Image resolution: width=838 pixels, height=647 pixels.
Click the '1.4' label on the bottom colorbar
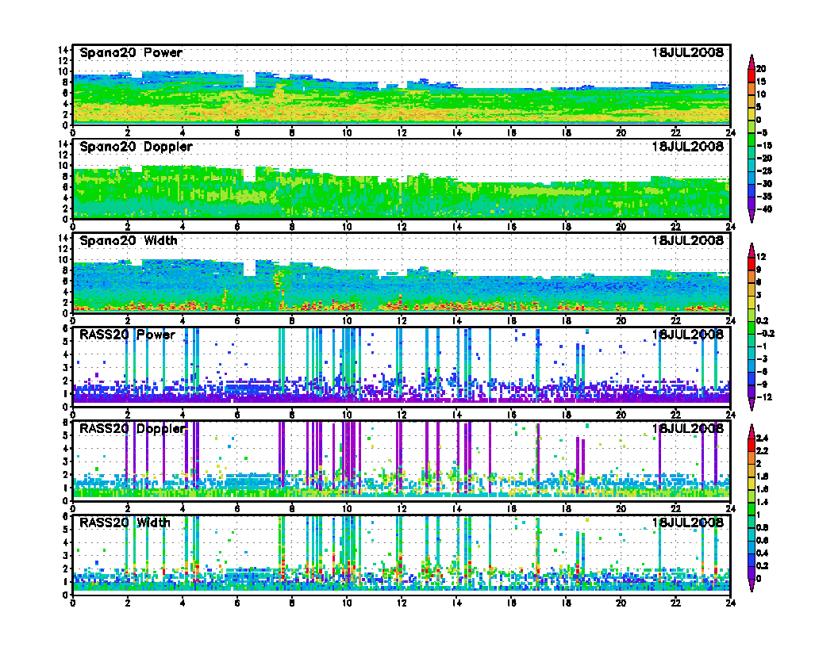click(x=763, y=503)
